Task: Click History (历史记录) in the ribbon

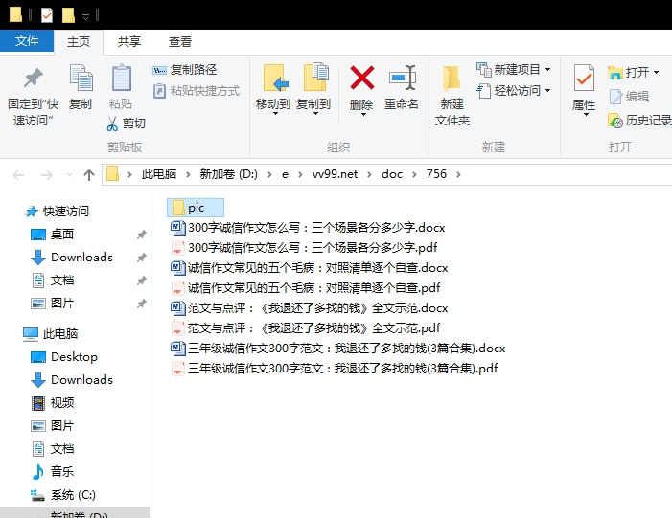Action: click(x=639, y=121)
